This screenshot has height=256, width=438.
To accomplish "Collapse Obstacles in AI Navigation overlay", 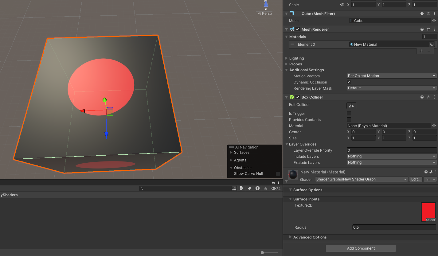I will (231, 168).
